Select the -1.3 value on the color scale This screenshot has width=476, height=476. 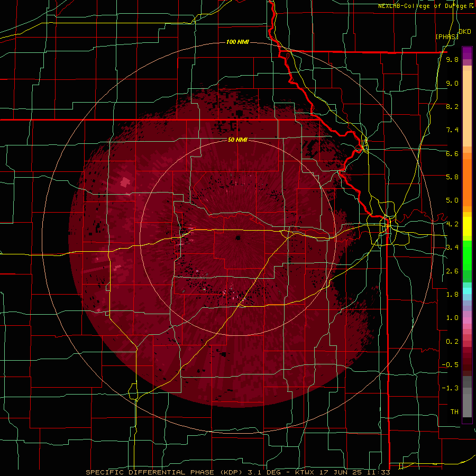click(450, 388)
